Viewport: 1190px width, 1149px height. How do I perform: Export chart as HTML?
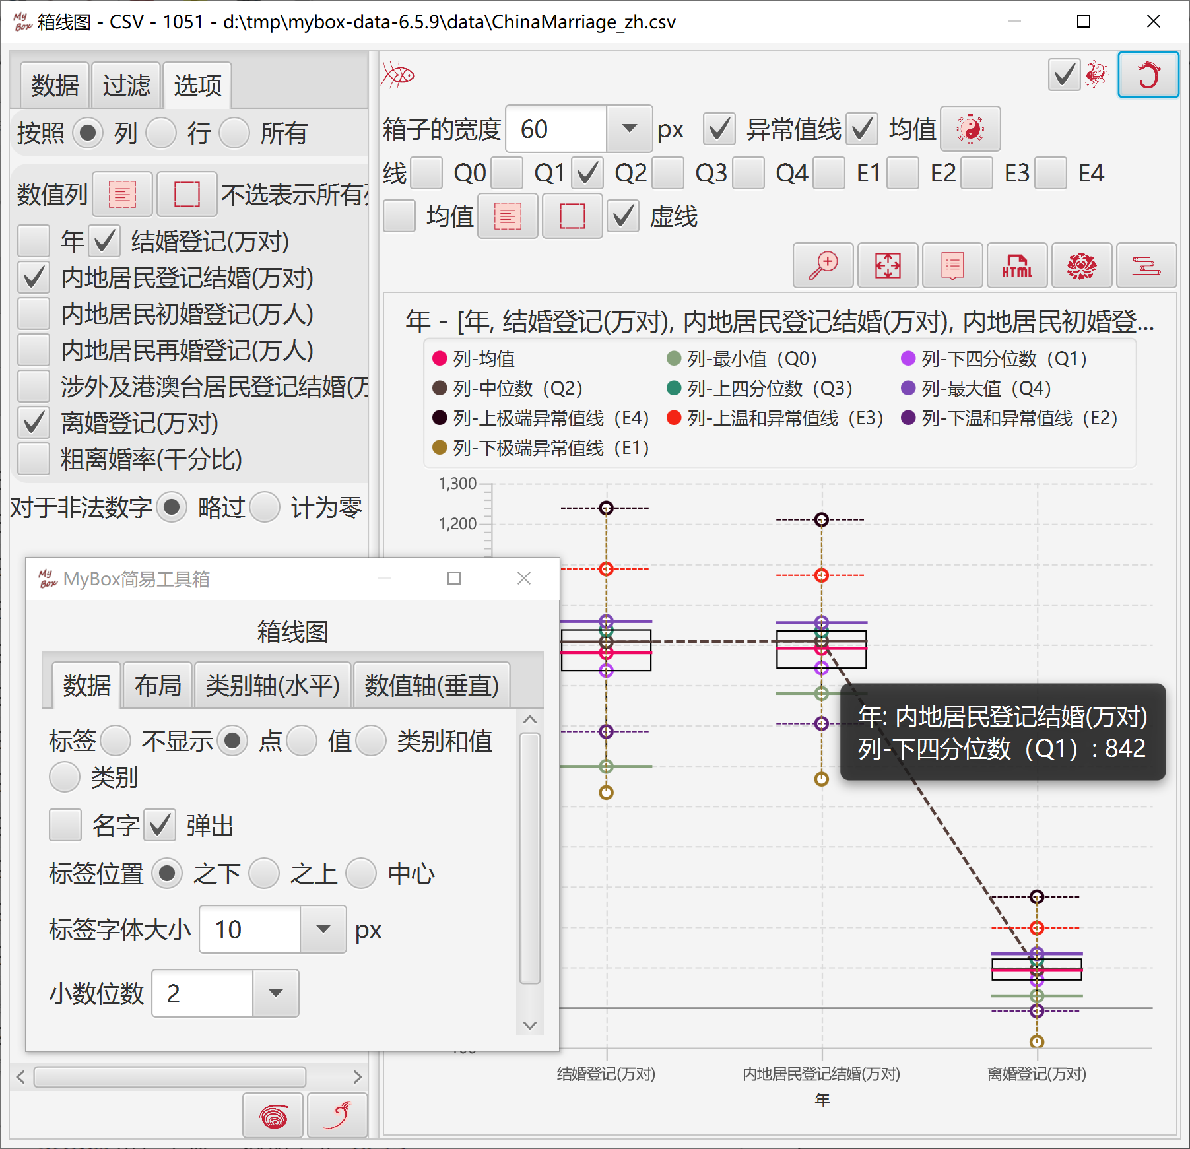(1017, 266)
